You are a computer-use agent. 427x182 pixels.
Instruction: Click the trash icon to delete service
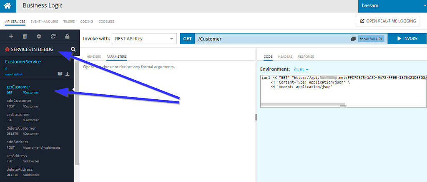tap(25, 37)
